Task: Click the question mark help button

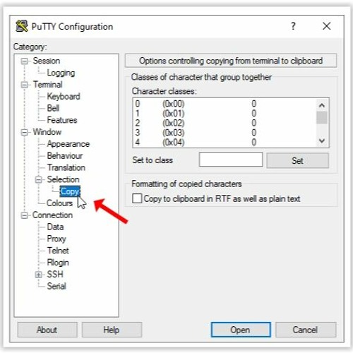Action: [293, 26]
